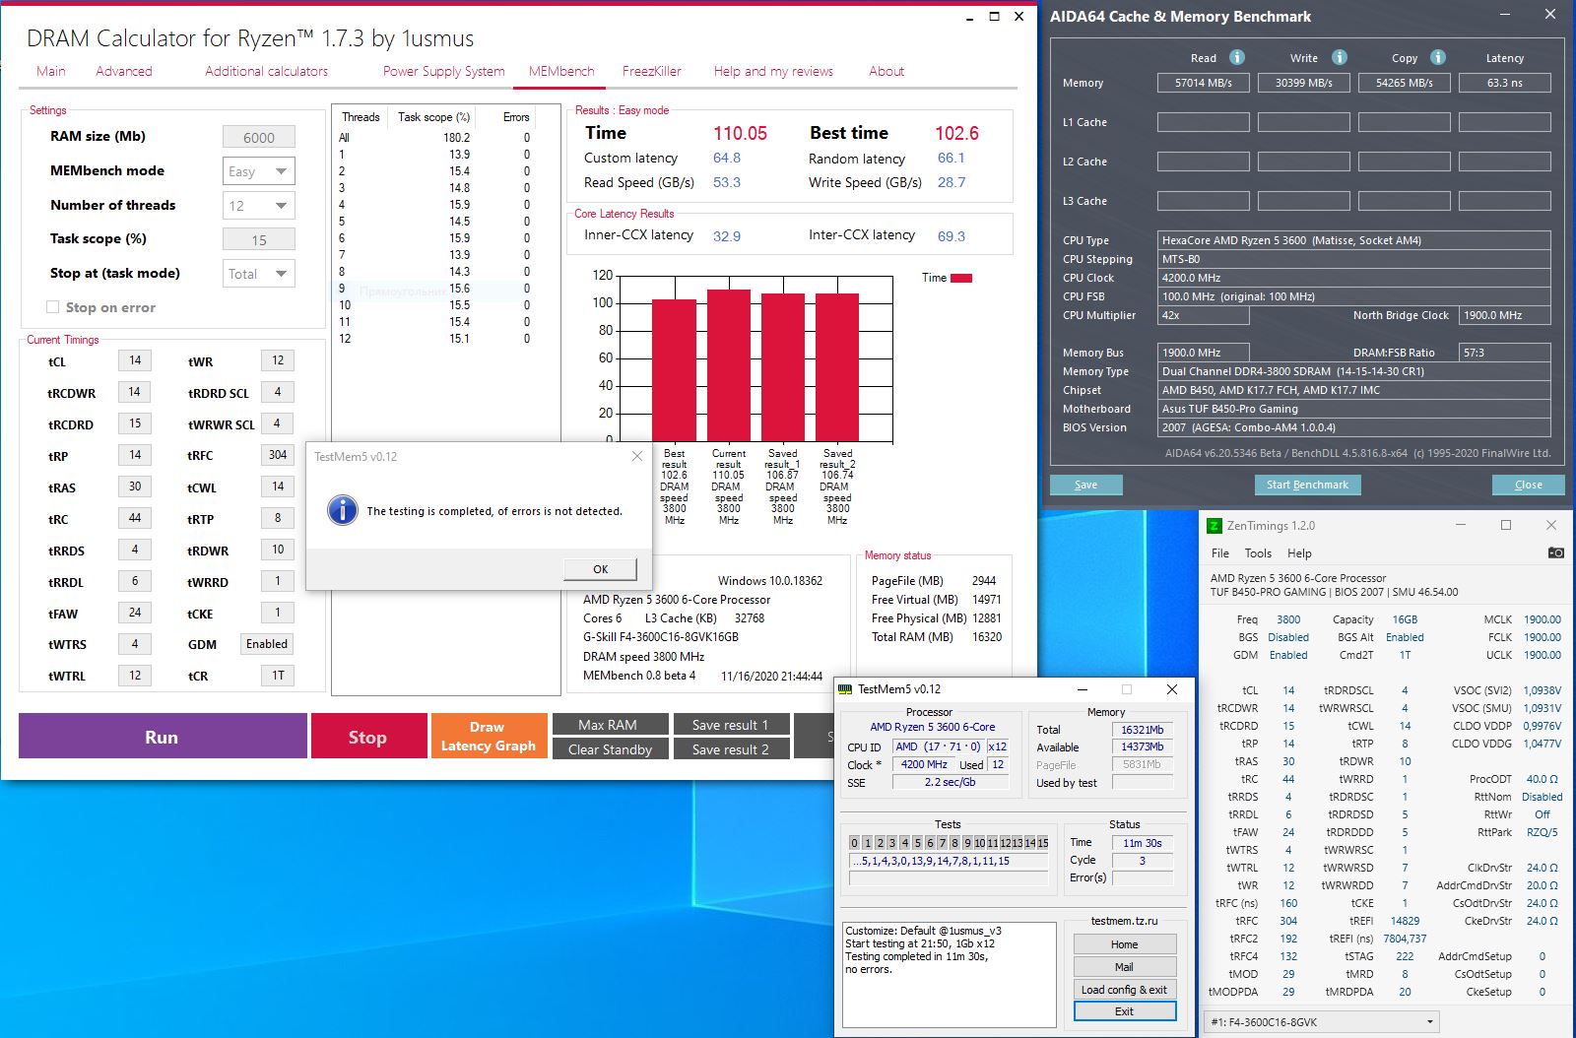Click the Draw Latency Graph button
Viewport: 1576px width, 1038px height.
click(489, 737)
